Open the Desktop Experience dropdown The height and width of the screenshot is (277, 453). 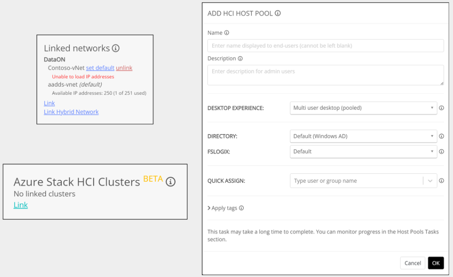click(363, 108)
